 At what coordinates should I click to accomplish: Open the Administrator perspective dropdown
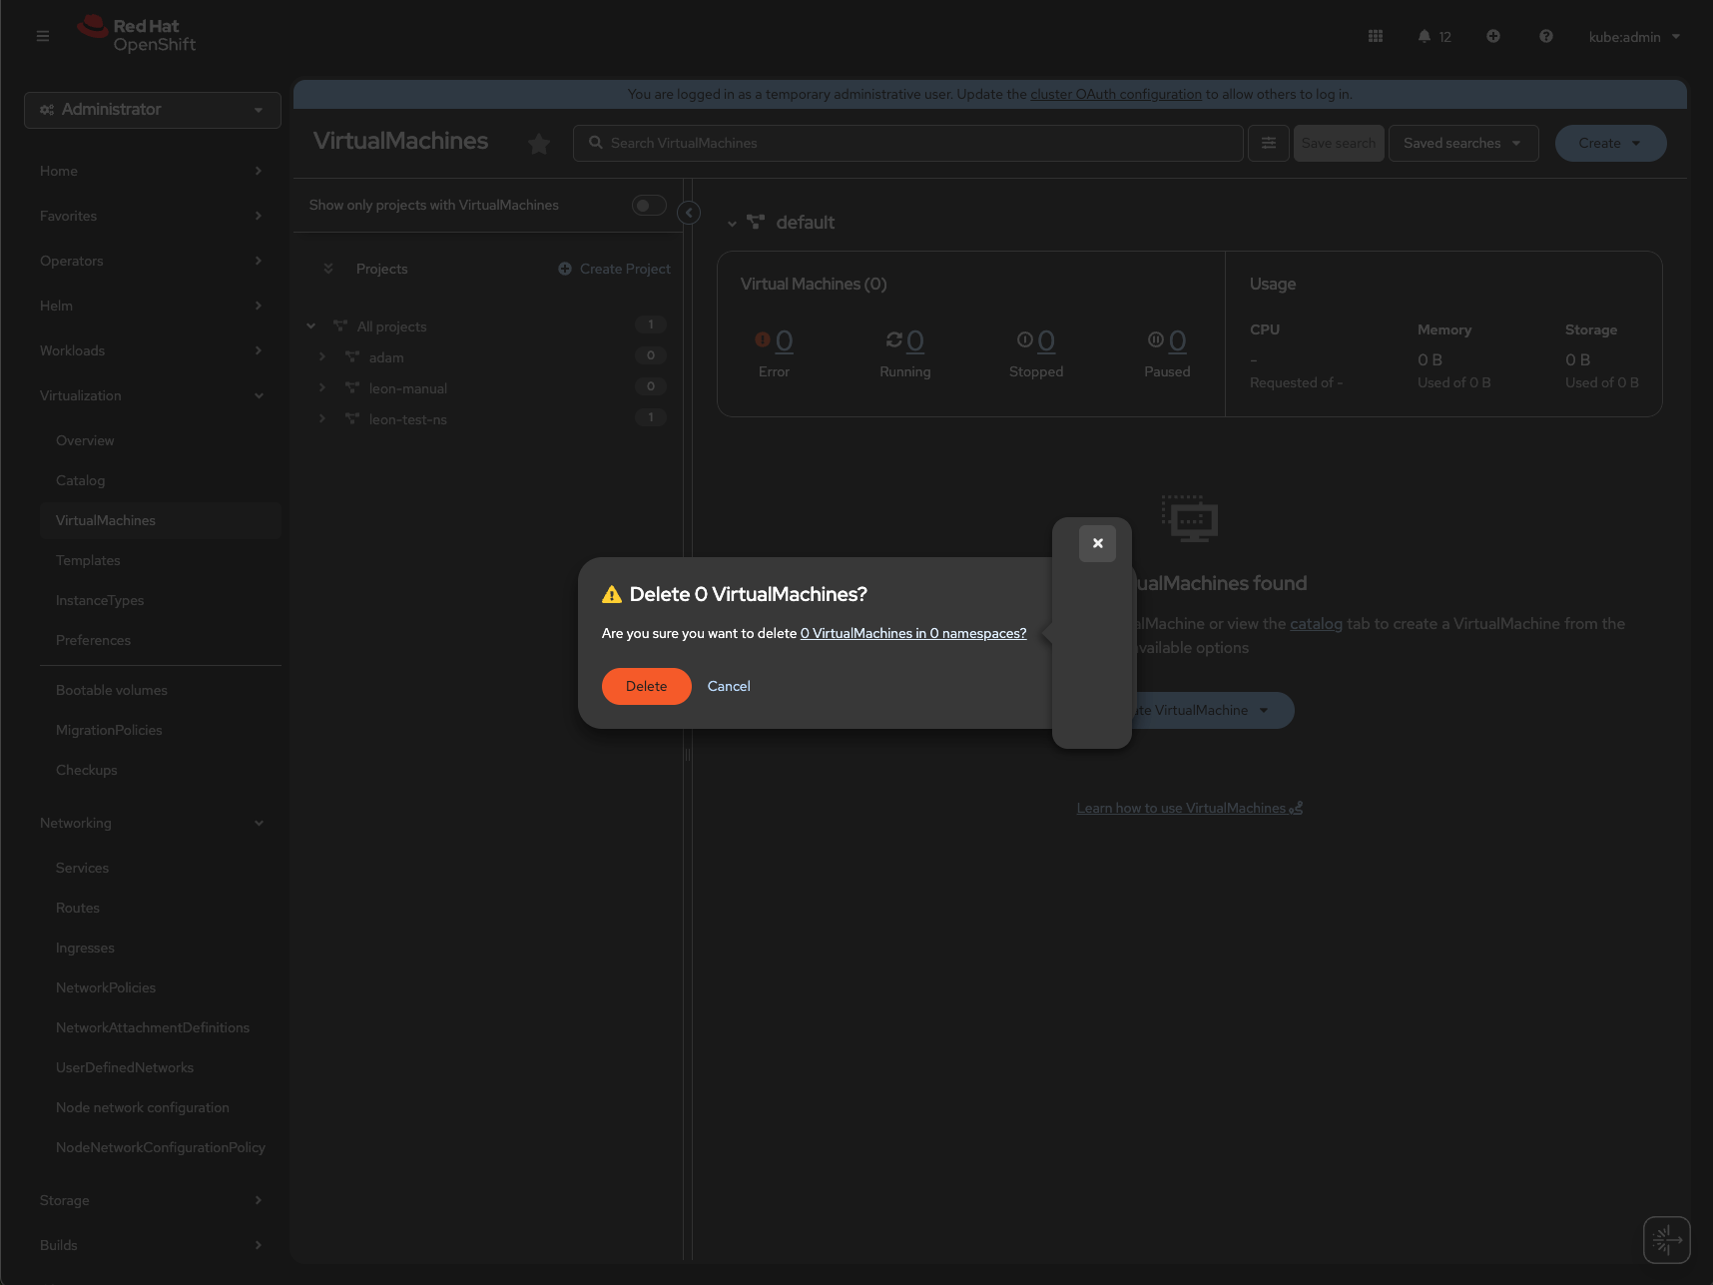coord(152,110)
